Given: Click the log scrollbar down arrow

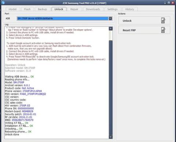Looking at the screenshot, I should click(111, 137).
